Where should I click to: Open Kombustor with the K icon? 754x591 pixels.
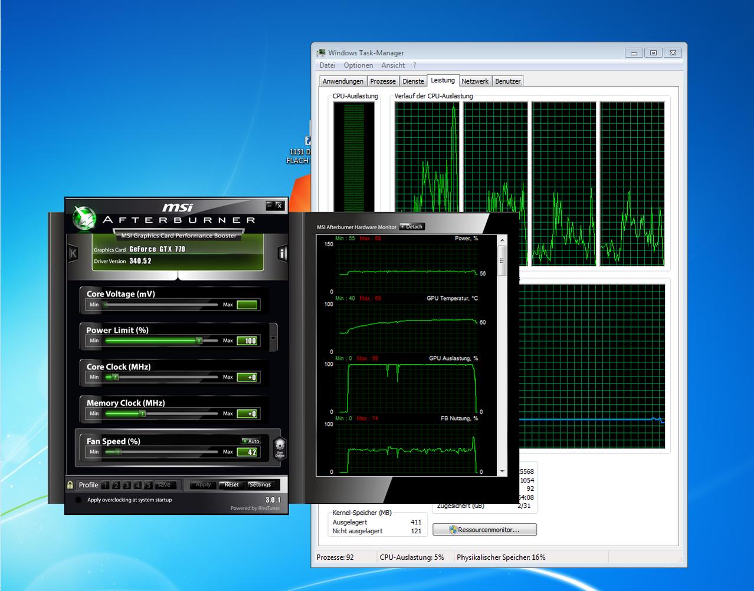click(x=73, y=253)
